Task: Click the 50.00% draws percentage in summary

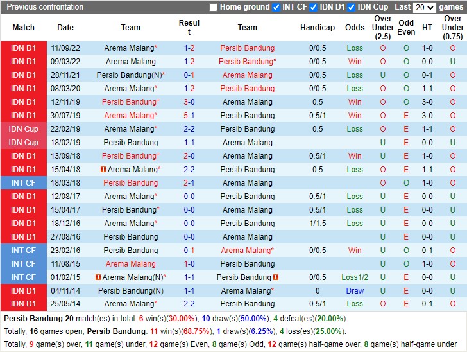Action: (253, 319)
